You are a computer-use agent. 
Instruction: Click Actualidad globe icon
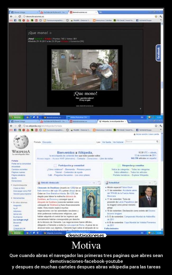[107, 183]
